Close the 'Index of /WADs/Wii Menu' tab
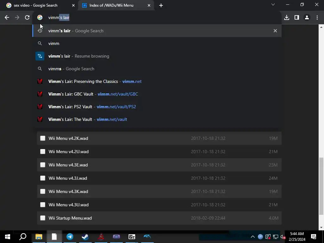324x243 pixels. tap(149, 5)
